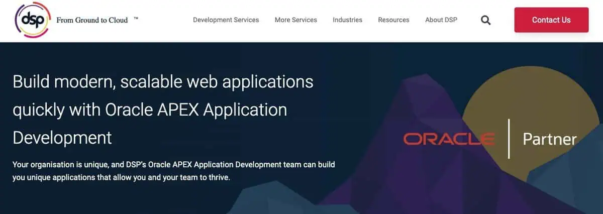The image size is (603, 214).
Task: Open the search magnifier icon
Action: (x=485, y=20)
